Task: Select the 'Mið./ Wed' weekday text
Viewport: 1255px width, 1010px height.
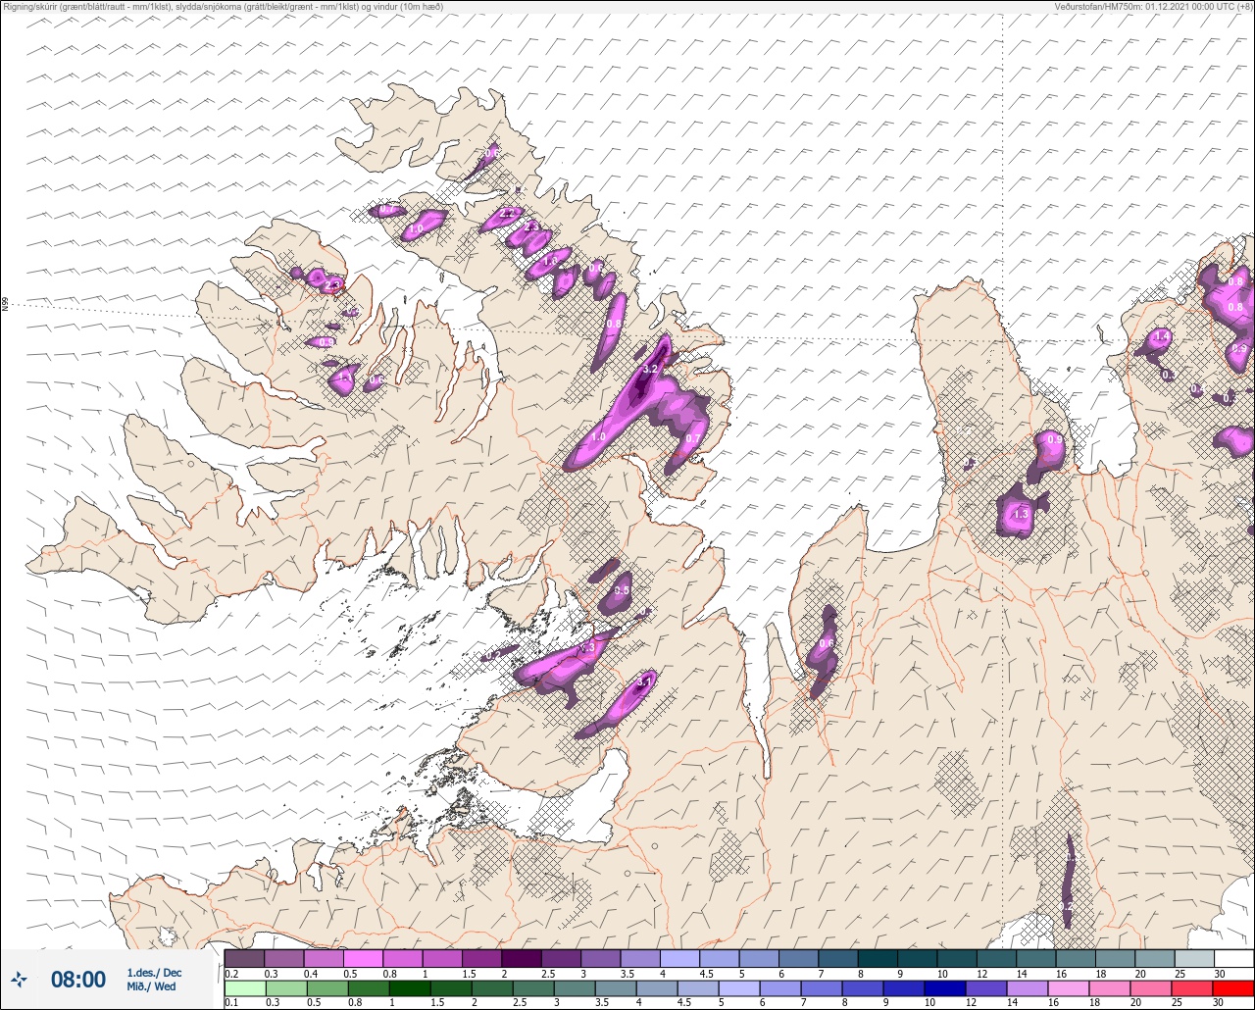Action: (151, 986)
